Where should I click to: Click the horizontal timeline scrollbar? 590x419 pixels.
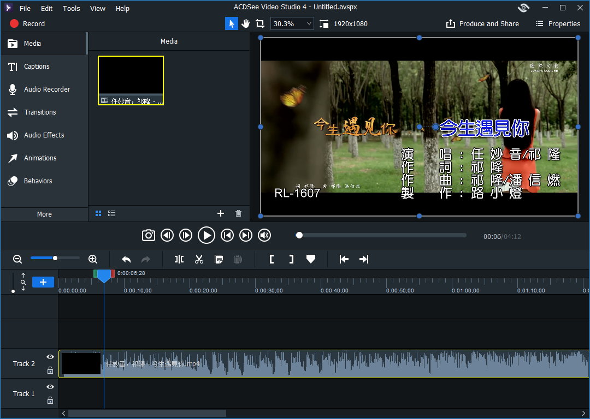[x=147, y=414]
